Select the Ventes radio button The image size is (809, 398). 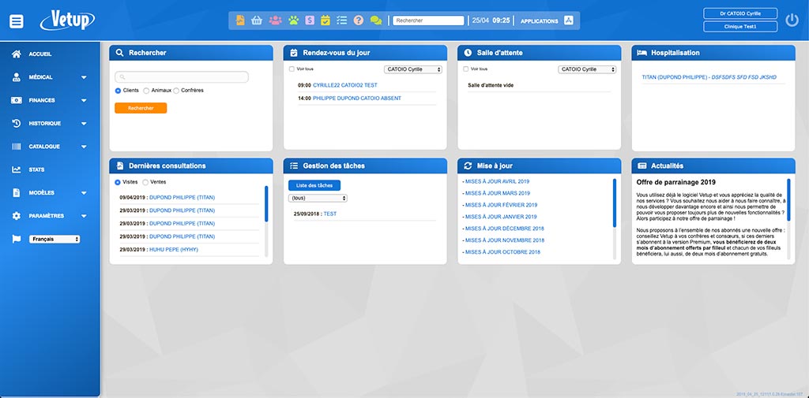pos(145,182)
